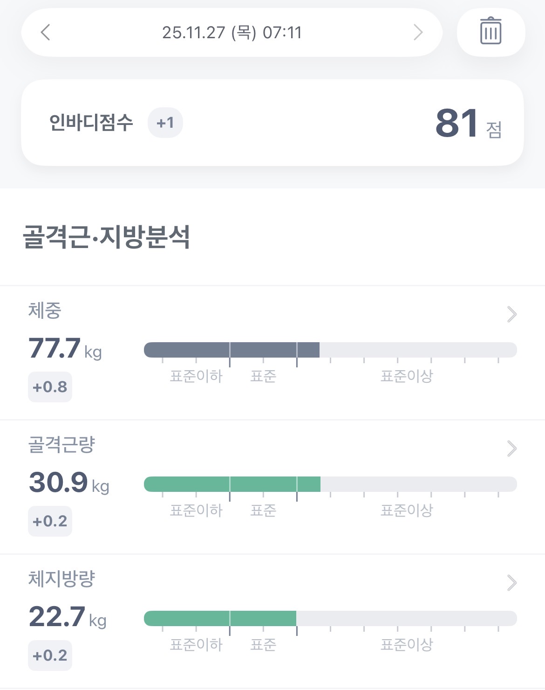Viewport: 545px width, 690px height.
Task: Expand skeletal muscle mass (골격근량) chevron
Action: [x=511, y=448]
